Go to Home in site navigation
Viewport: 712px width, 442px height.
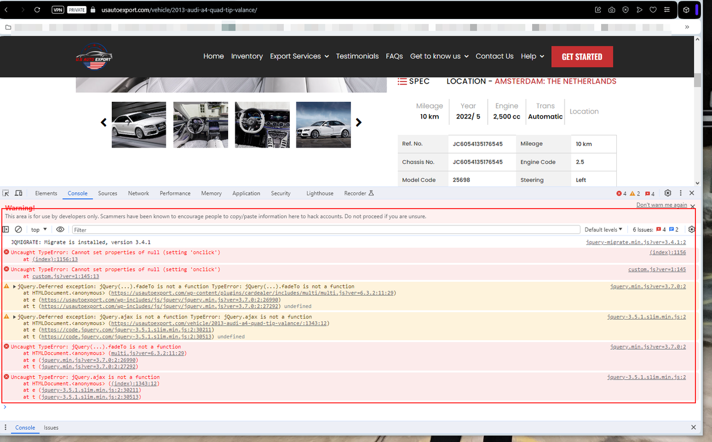[x=214, y=56]
